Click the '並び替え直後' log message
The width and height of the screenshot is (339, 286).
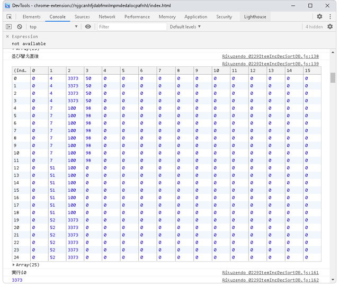(25, 56)
